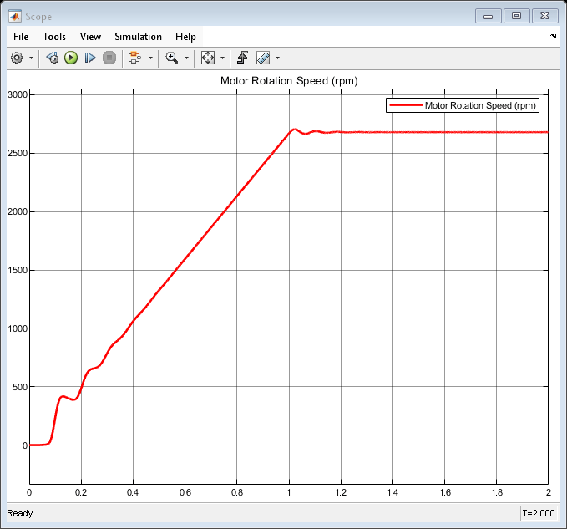The image size is (567, 529).
Task: Click the Stop simulation button
Action: [x=109, y=58]
